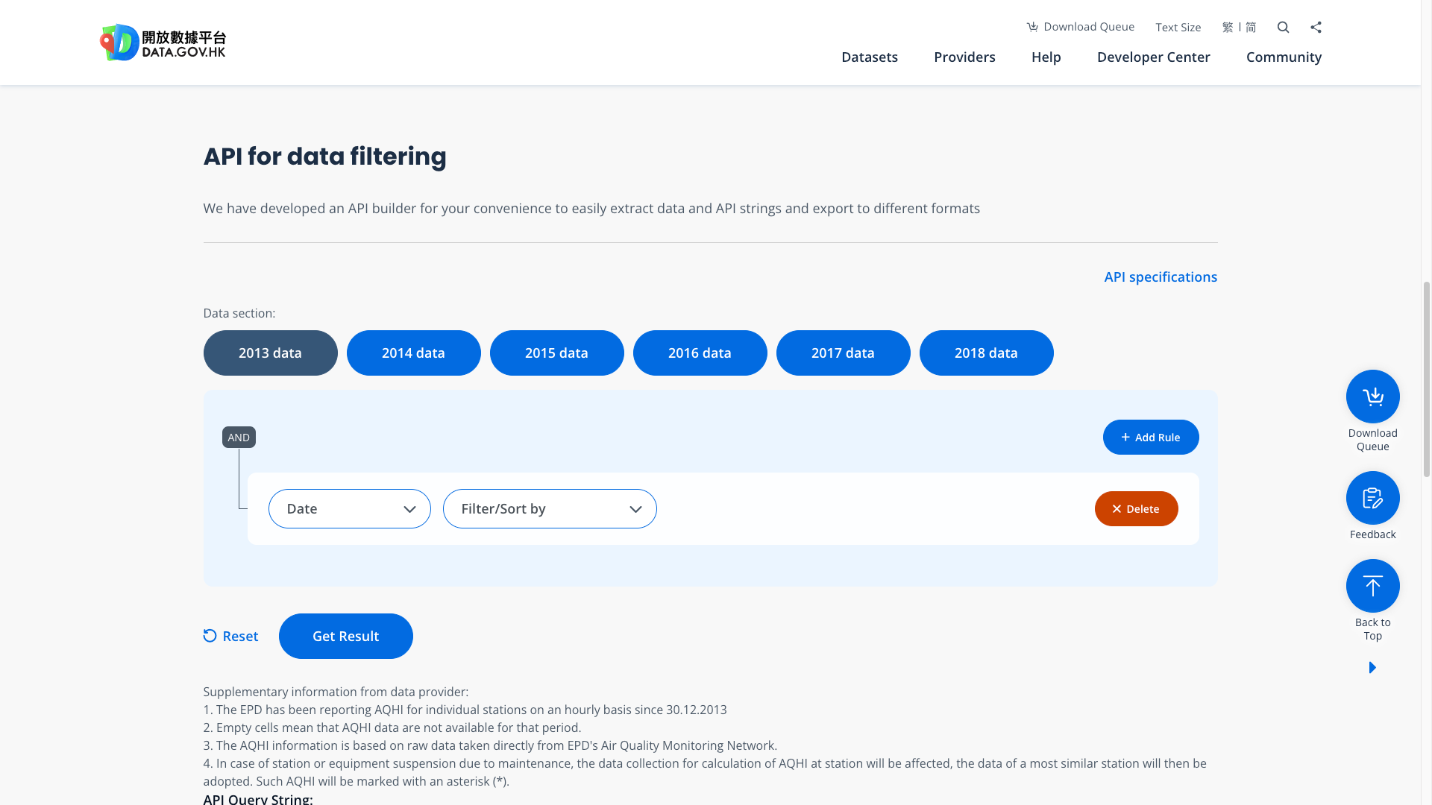Open search using the magnifier icon
Image resolution: width=1432 pixels, height=805 pixels.
[x=1283, y=27]
